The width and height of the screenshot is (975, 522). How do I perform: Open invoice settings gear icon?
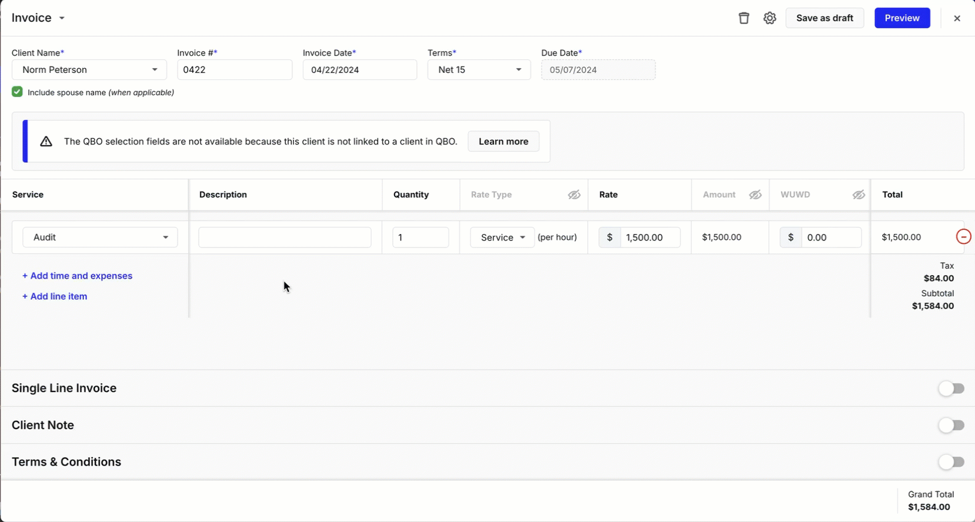pos(770,18)
